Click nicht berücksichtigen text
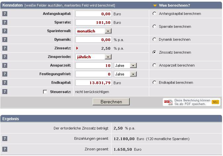 [92, 92]
